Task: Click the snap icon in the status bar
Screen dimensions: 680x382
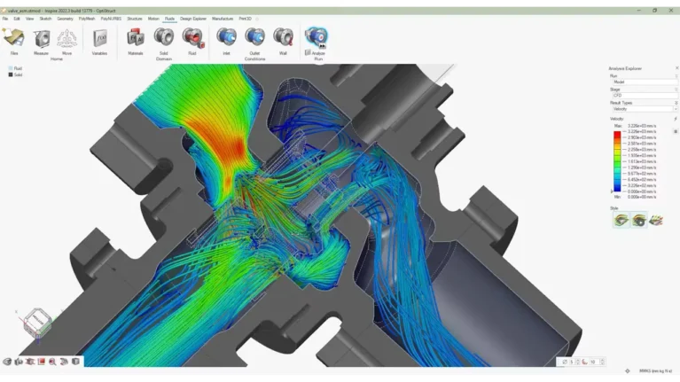Action: click(x=627, y=370)
